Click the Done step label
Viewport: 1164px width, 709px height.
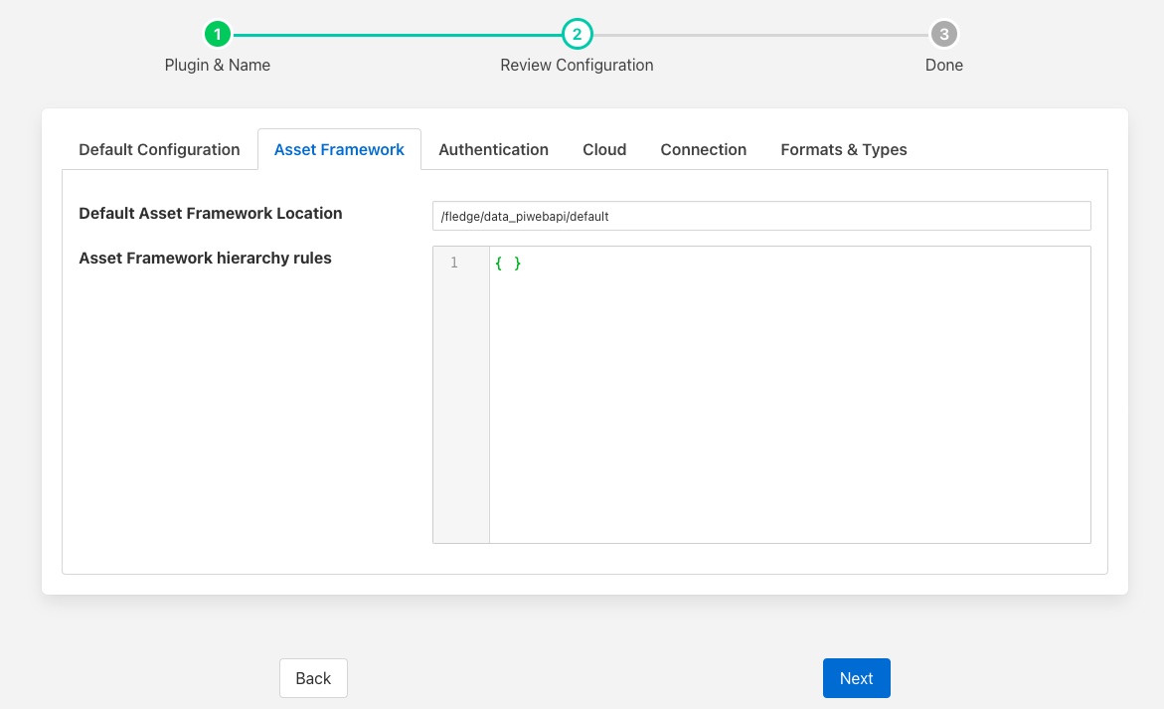(x=944, y=66)
